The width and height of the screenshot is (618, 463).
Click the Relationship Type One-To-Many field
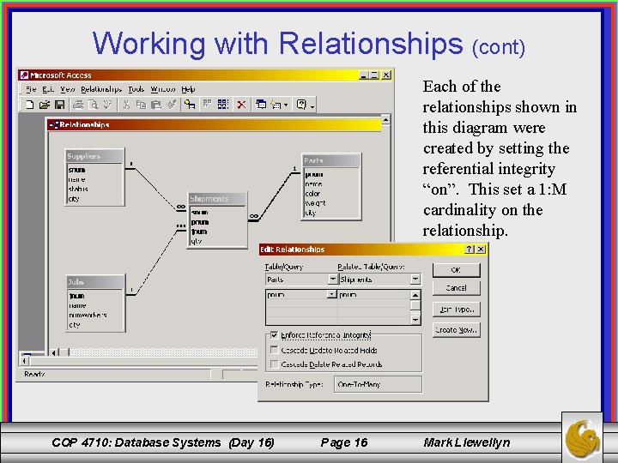[x=378, y=384]
